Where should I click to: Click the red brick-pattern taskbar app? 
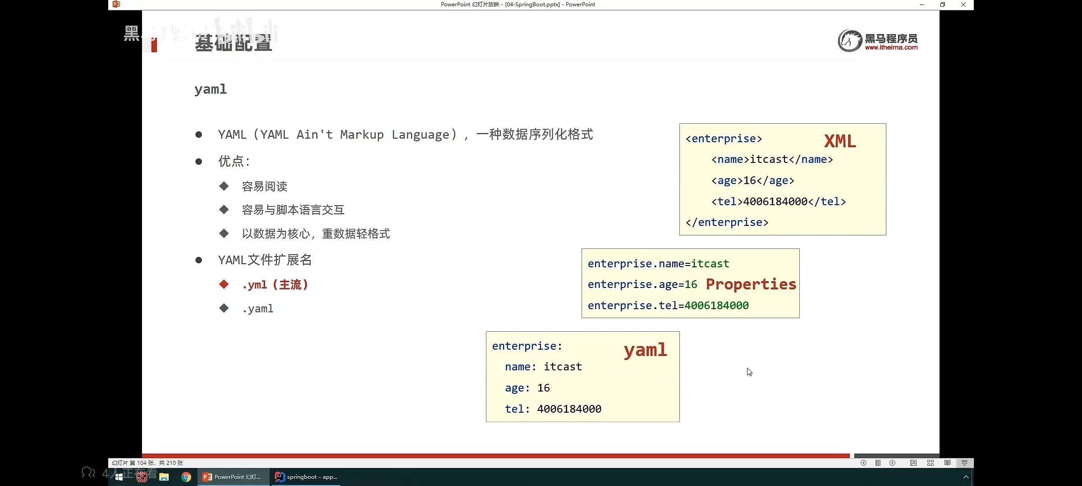(142, 477)
